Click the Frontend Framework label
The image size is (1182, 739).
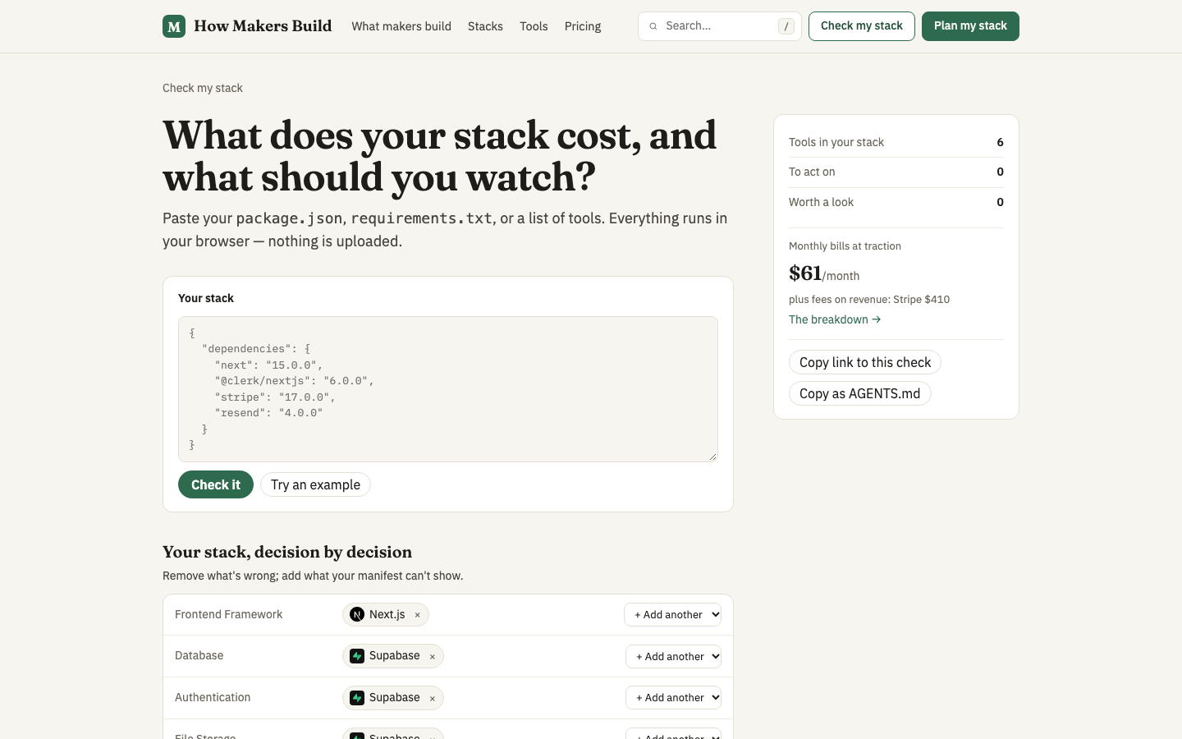click(x=228, y=614)
